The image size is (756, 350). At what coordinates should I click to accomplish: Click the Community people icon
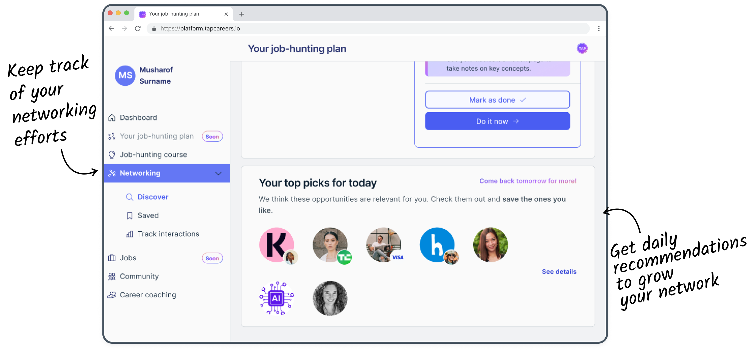click(112, 276)
